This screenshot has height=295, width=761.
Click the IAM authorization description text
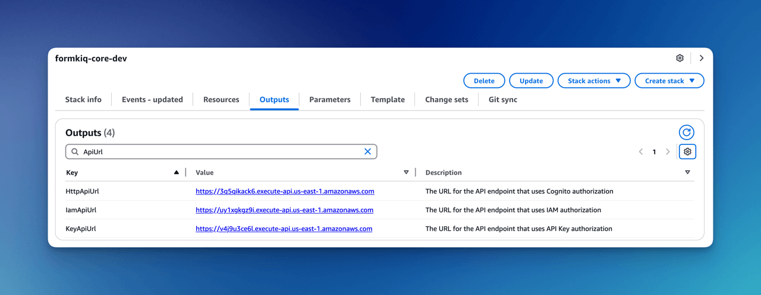point(513,210)
